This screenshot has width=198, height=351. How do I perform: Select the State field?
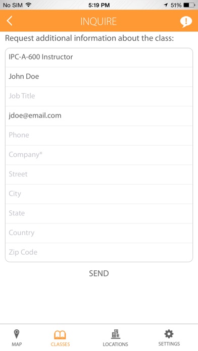[99, 213]
